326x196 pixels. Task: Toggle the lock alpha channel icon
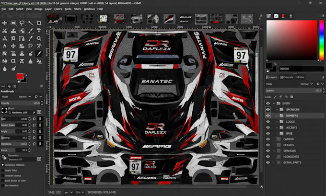pos(291,97)
